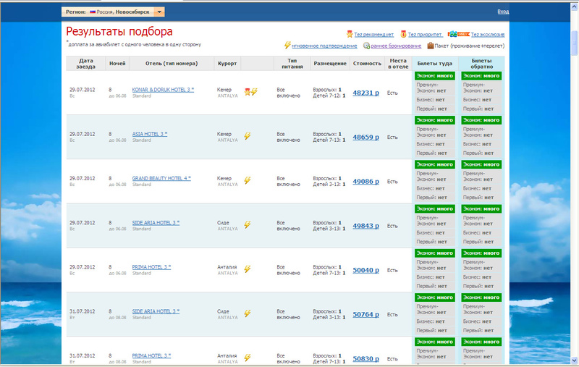579x367 pixels.
Task: Click lightning icon in SIDE ARIA row priced 49843
Action: (248, 224)
